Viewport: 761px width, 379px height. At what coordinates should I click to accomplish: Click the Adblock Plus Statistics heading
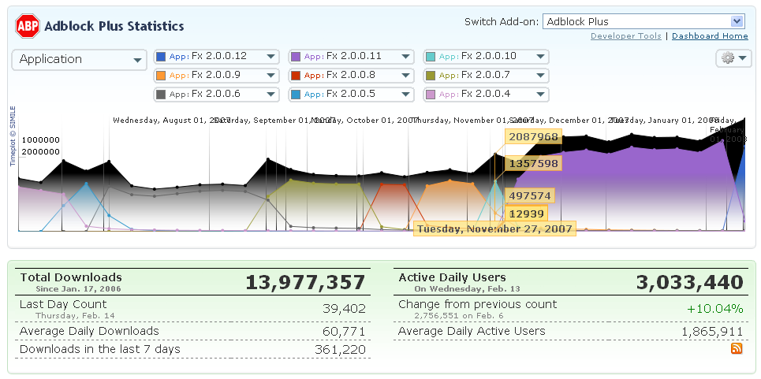pos(114,26)
